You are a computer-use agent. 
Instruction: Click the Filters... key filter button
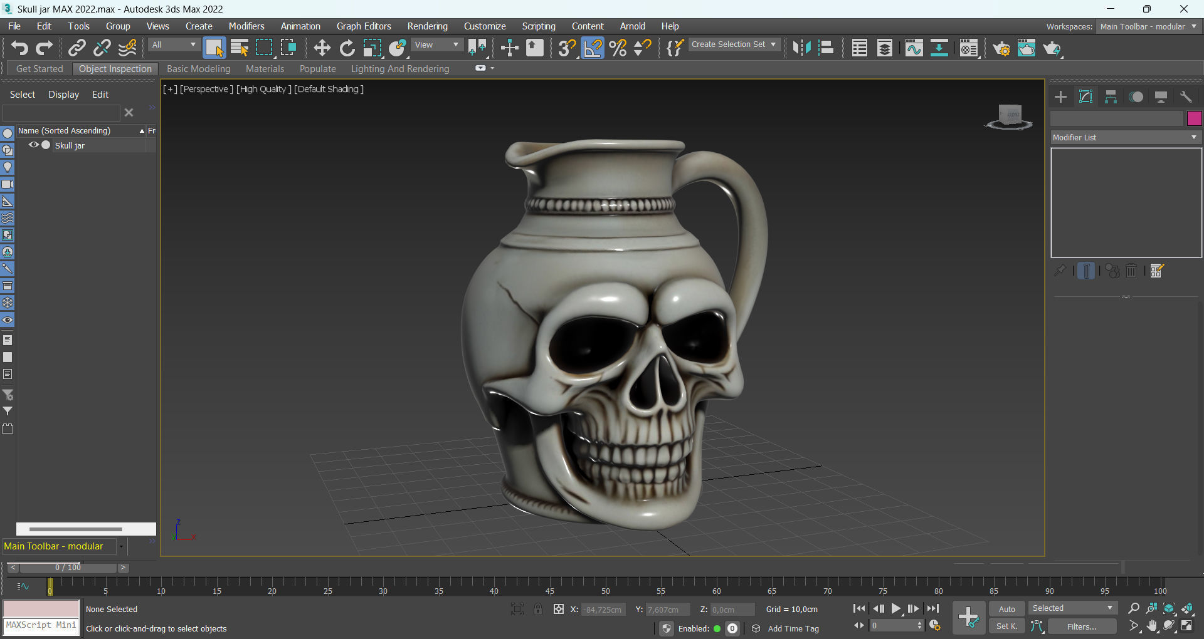(1082, 626)
